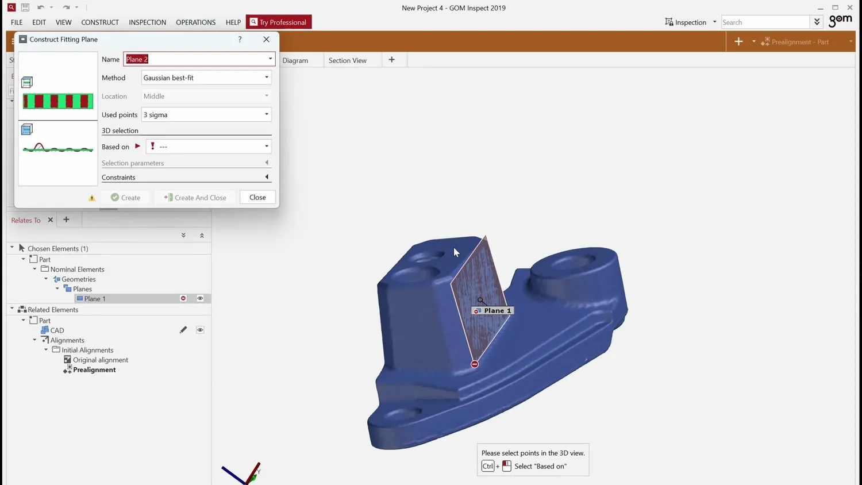This screenshot has height=485, width=862.
Task: Open the EDIT menu
Action: [39, 22]
